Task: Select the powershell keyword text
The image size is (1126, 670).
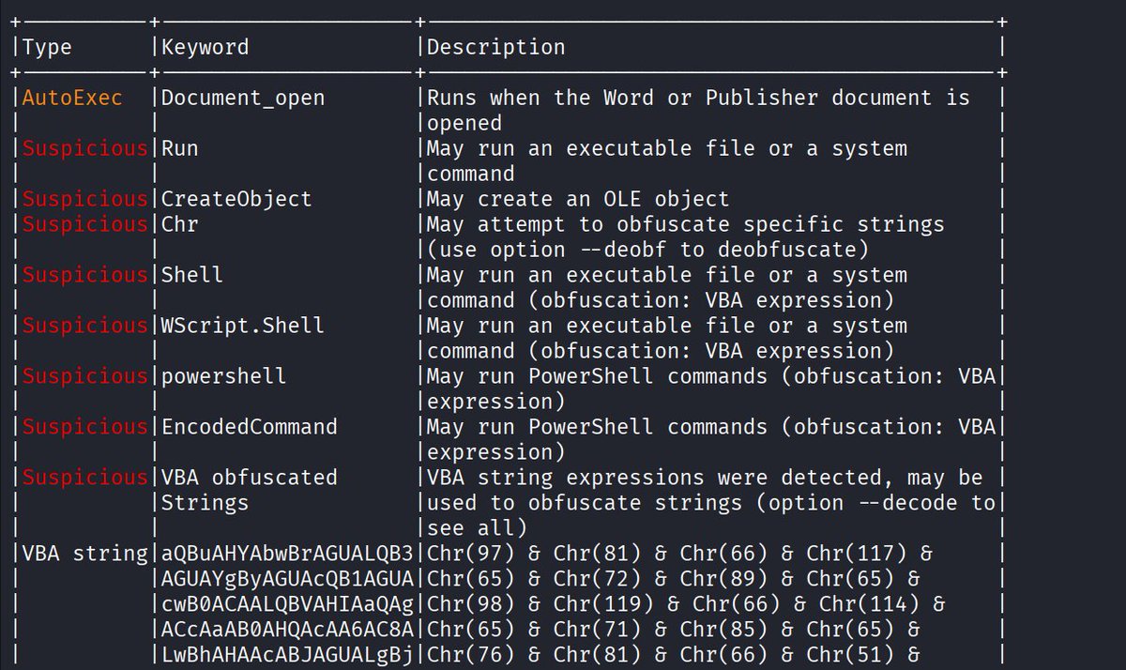Action: pyautogui.click(x=224, y=376)
